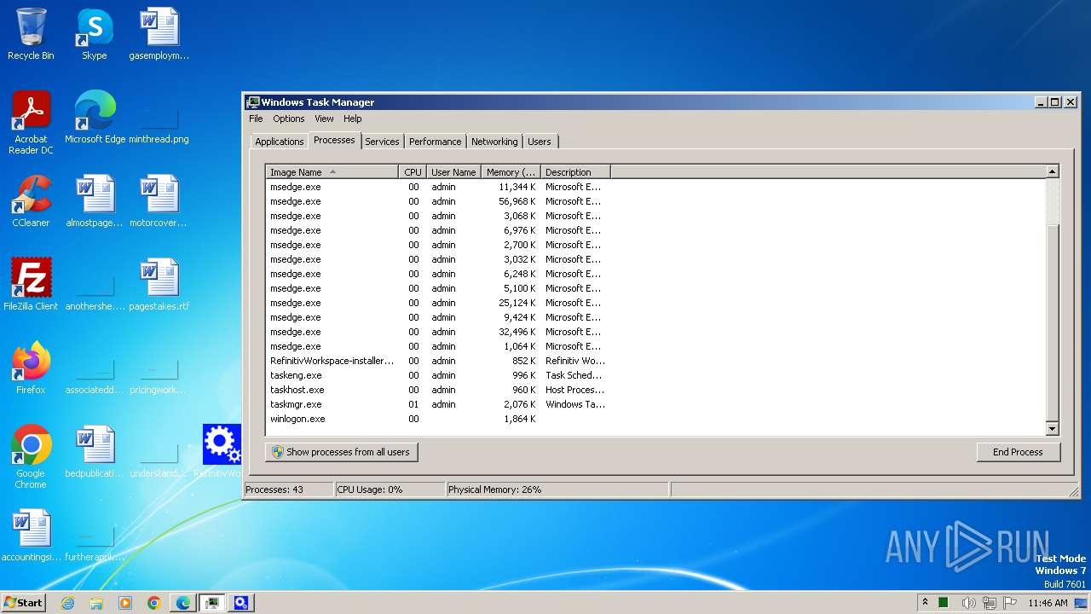Sort by the User Name column header
The image size is (1091, 614).
[x=453, y=172]
